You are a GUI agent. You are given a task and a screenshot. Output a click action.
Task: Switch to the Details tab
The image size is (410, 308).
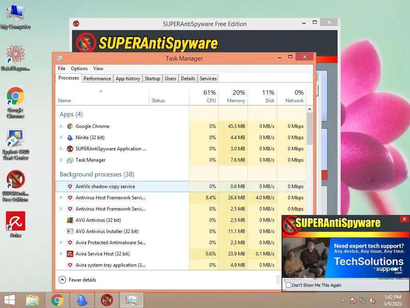(188, 79)
